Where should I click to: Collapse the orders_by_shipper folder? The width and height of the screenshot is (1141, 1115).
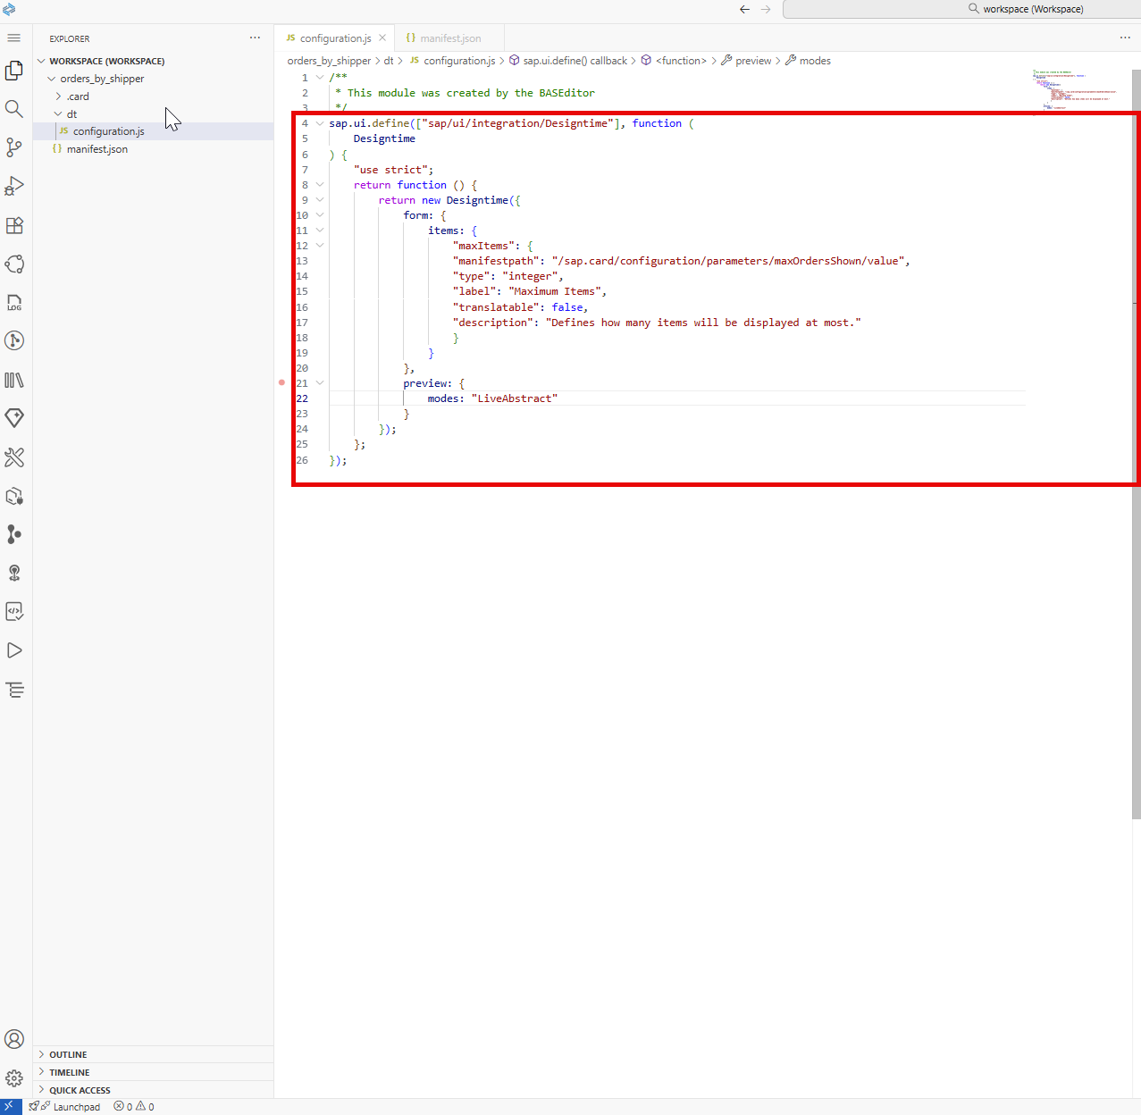tap(52, 79)
